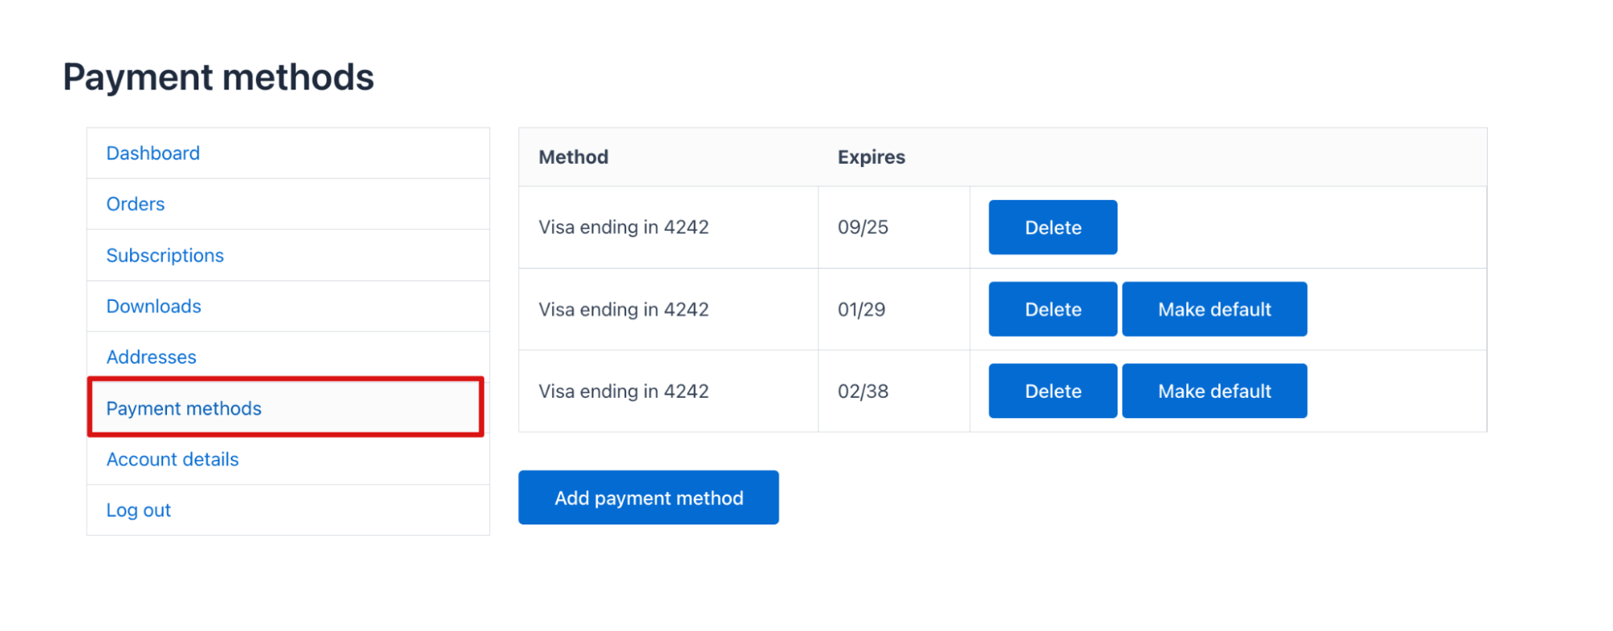The image size is (1613, 631).
Task: Select the first Visa ending in 4242 row
Action: [x=623, y=227]
